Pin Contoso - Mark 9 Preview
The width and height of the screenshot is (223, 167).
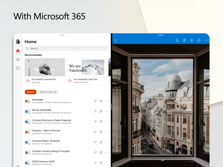[95, 132]
